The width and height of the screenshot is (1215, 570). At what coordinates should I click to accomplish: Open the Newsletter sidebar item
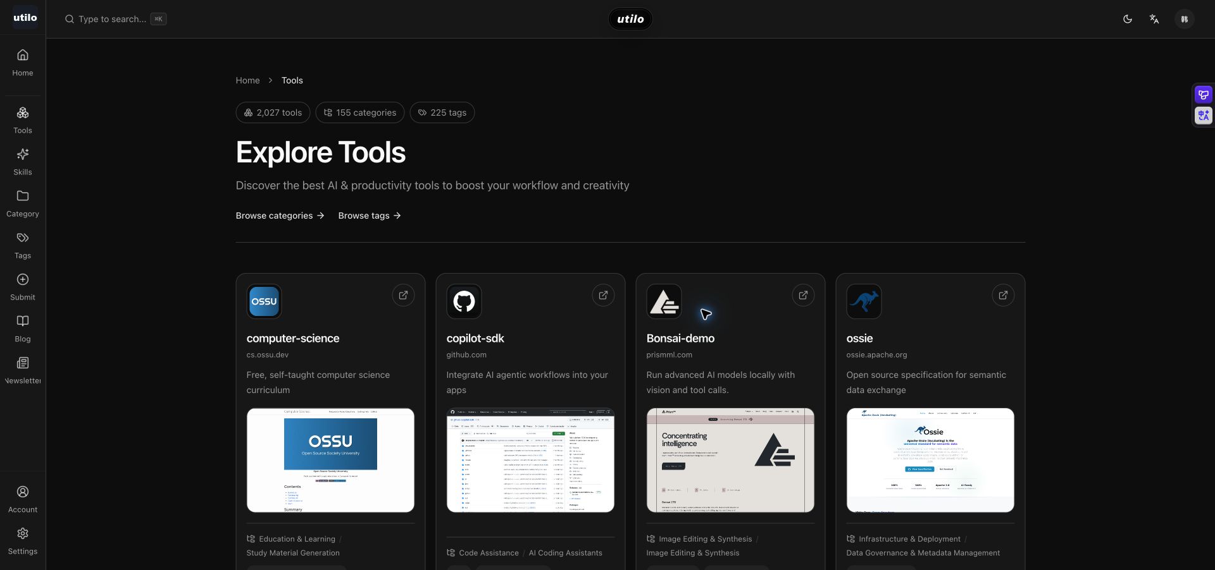(23, 370)
